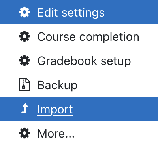Click the white space right of More... label
The image size is (158, 151).
(x=116, y=133)
